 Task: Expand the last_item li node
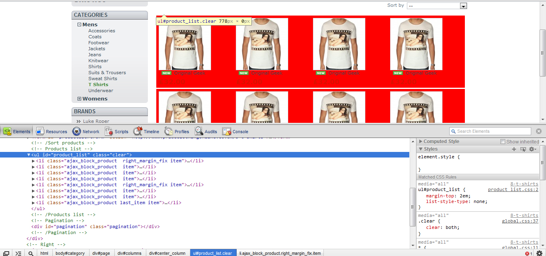pos(34,203)
